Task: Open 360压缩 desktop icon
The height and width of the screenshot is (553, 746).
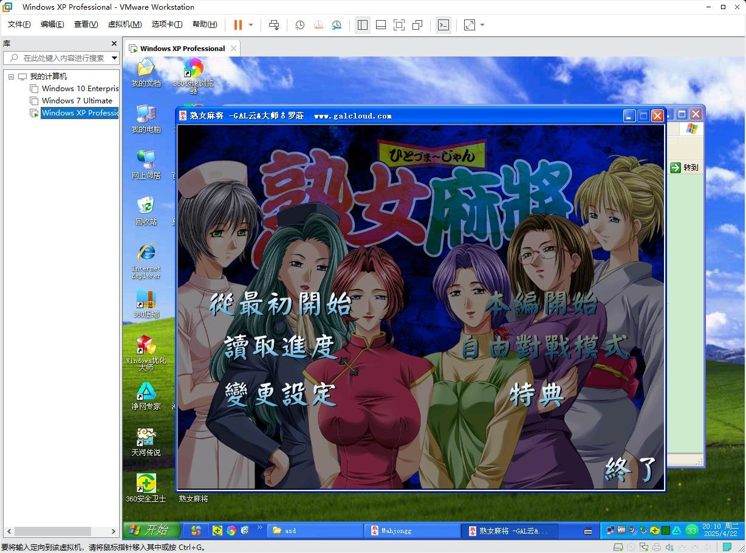Action: 146,303
